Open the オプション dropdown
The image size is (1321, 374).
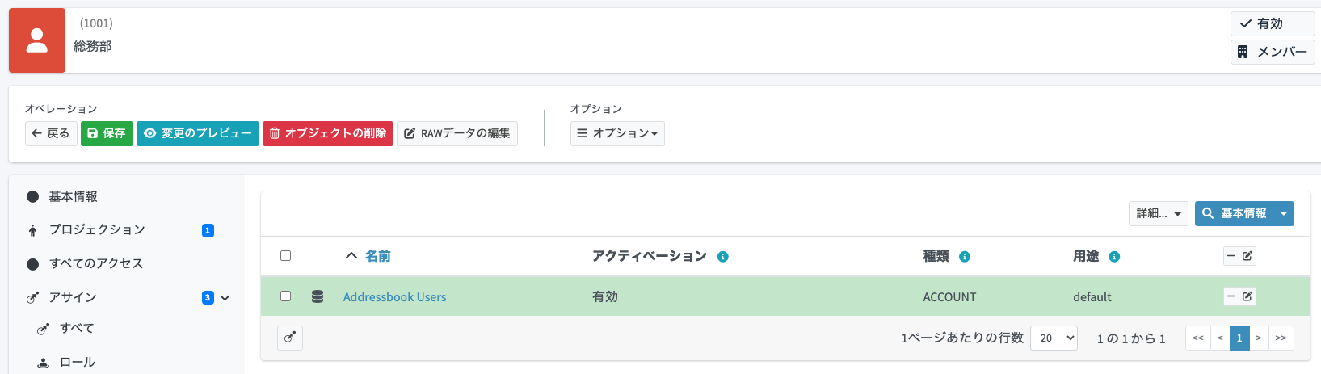pos(617,133)
